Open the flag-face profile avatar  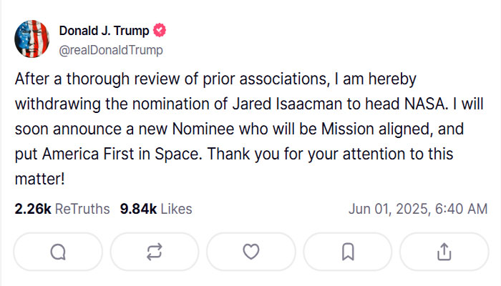pyautogui.click(x=32, y=39)
